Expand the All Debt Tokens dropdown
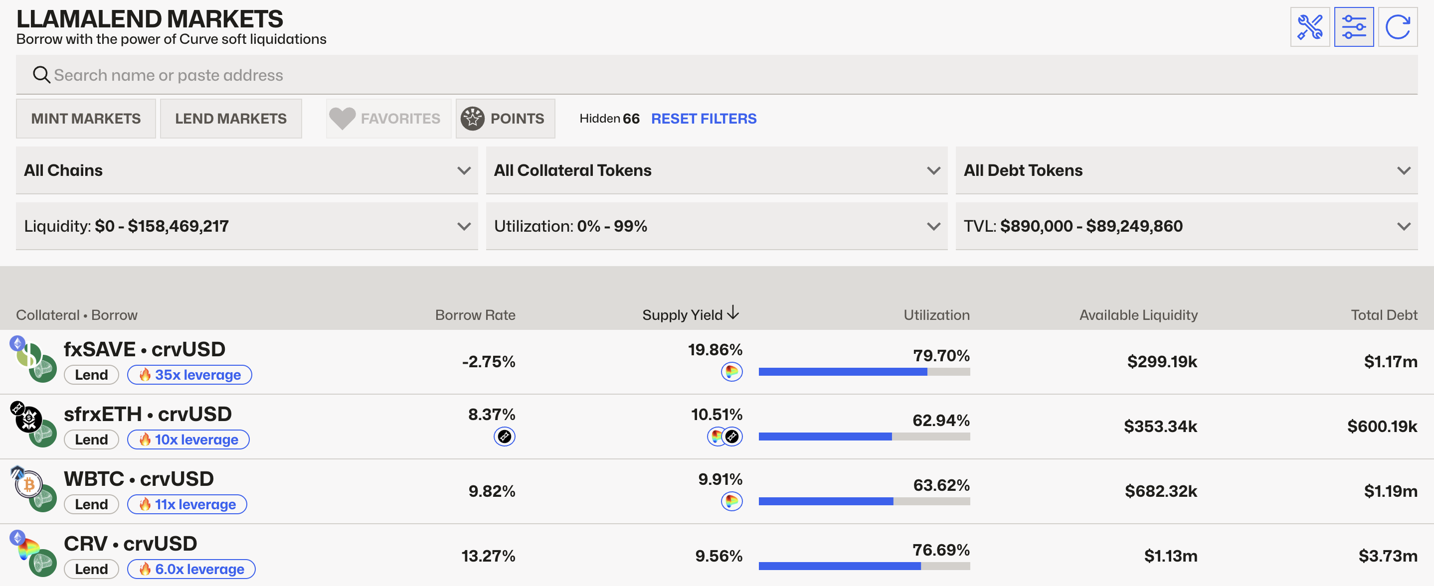This screenshot has height=586, width=1434. click(x=1186, y=170)
